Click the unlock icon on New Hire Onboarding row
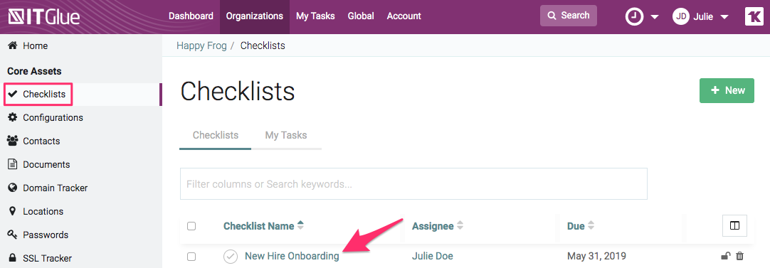This screenshot has height=268, width=770. (725, 256)
